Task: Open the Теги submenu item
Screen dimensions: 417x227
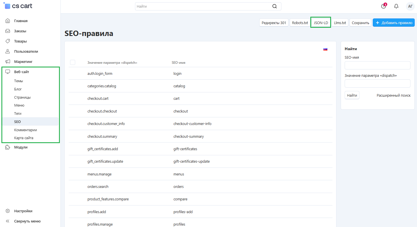Action: tap(18, 113)
